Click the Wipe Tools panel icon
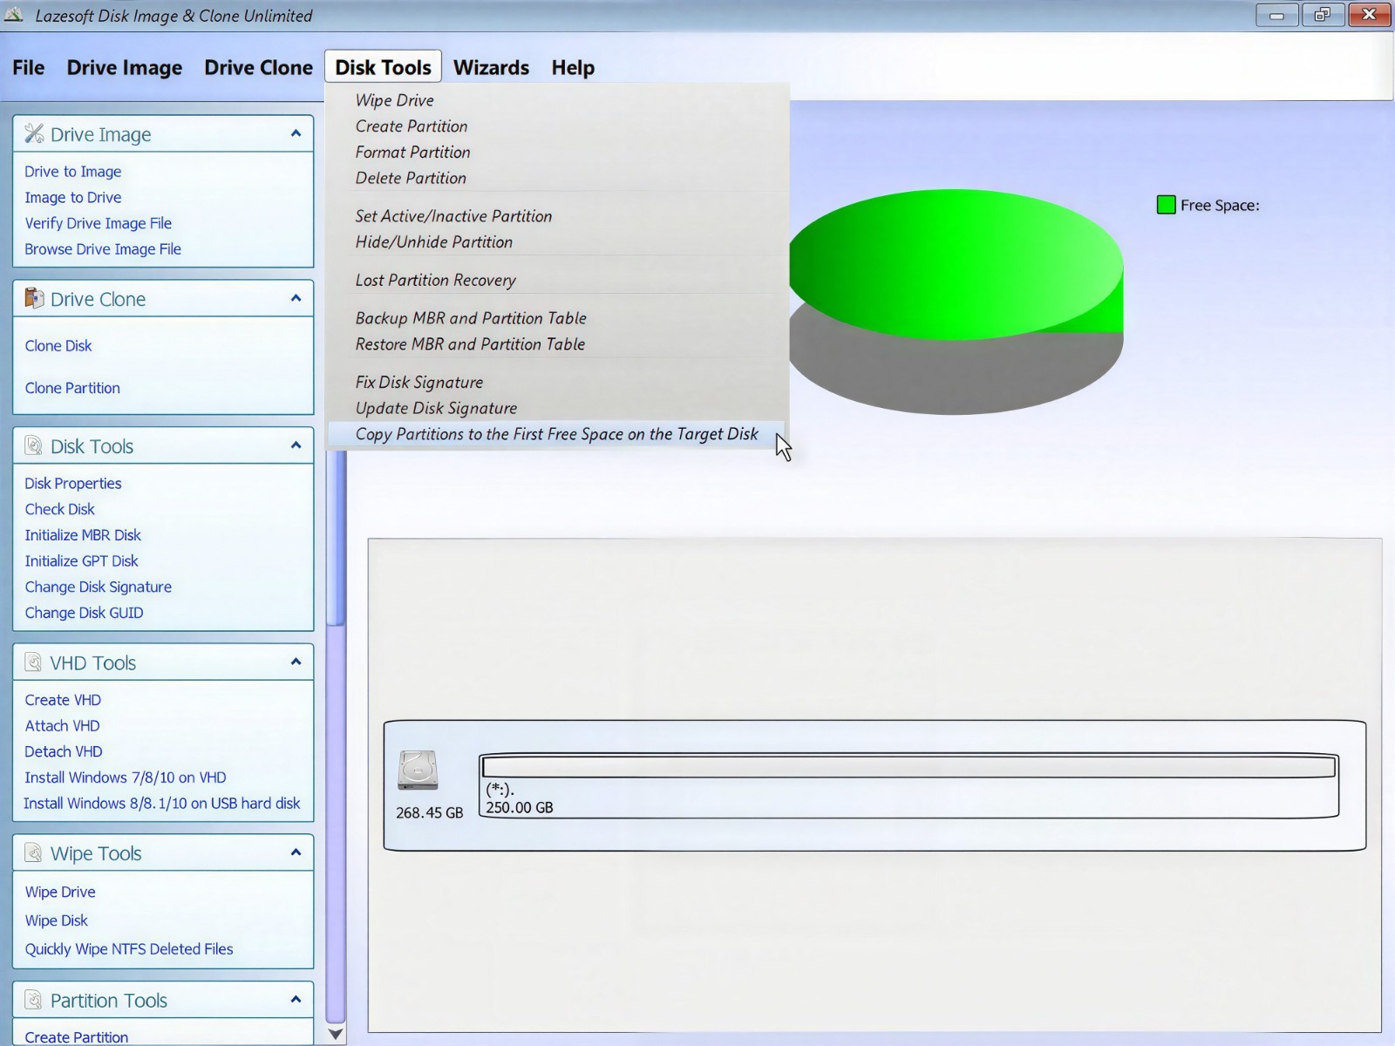This screenshot has height=1046, width=1395. pyautogui.click(x=34, y=852)
